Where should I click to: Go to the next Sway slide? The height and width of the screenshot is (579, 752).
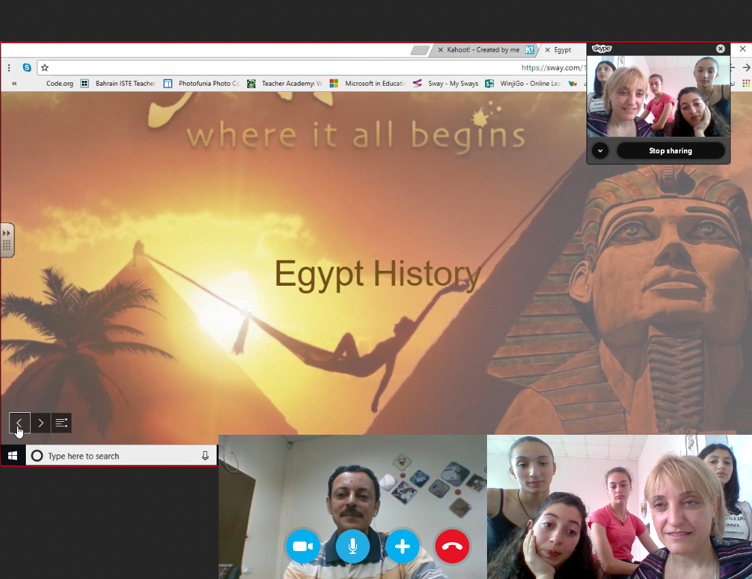point(41,423)
